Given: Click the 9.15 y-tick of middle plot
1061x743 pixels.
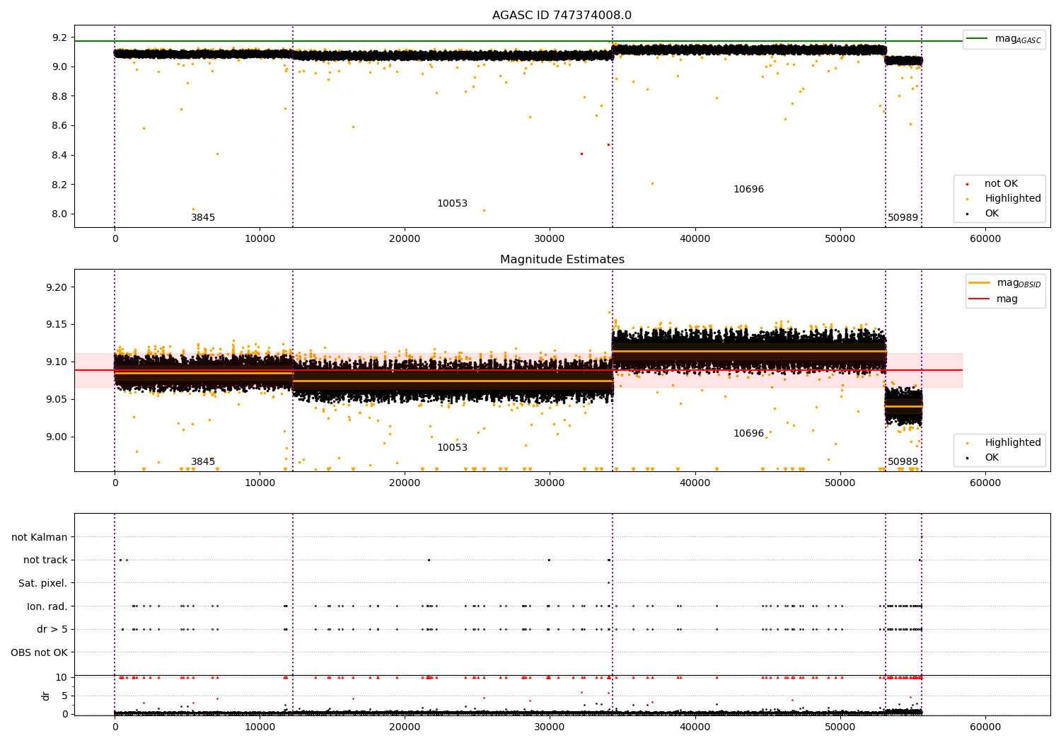Looking at the screenshot, I should (x=57, y=325).
